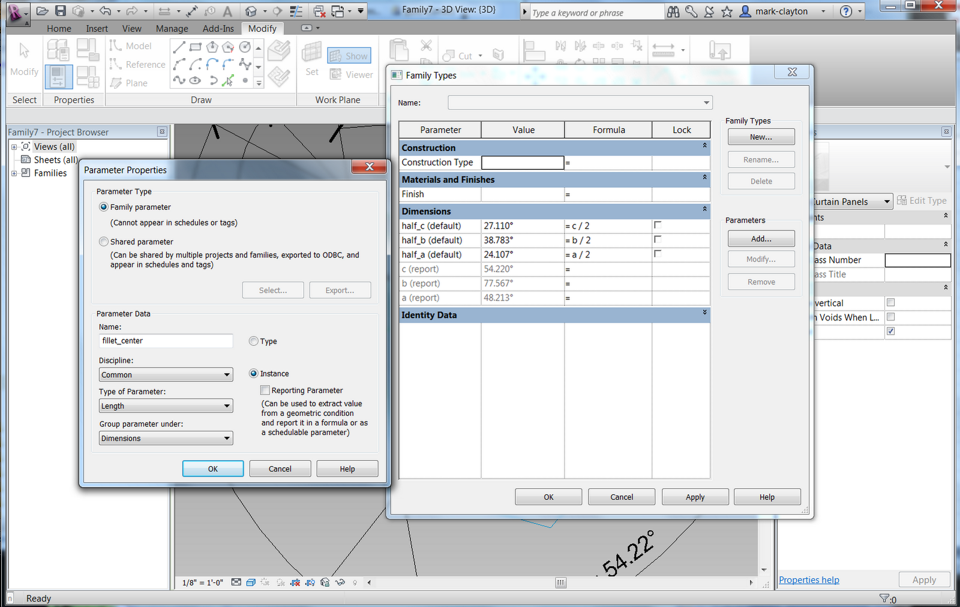Open Type of Parameter dropdown showing Length

click(x=166, y=406)
